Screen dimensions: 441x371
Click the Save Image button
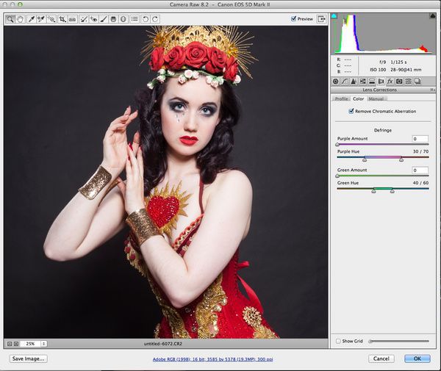[x=29, y=359]
